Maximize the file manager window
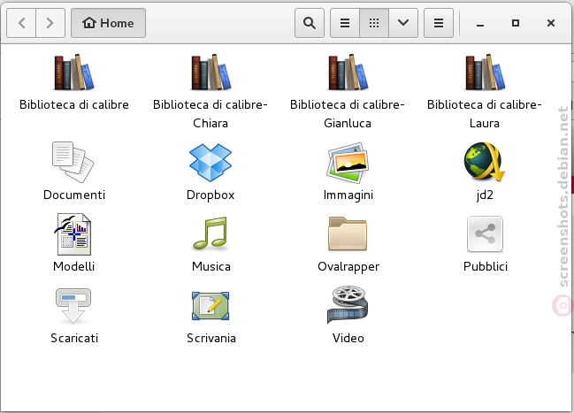Viewport: 574px width, 413px height. tap(516, 23)
